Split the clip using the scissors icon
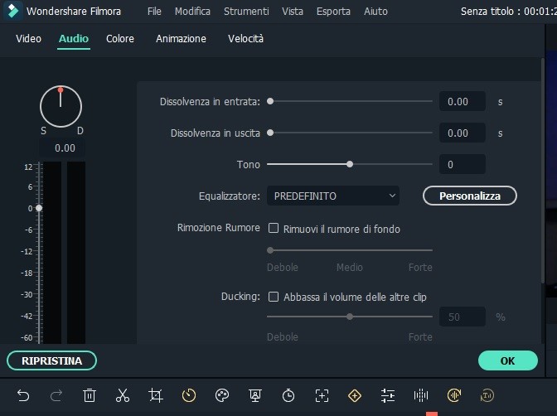The height and width of the screenshot is (416, 557). coord(123,395)
